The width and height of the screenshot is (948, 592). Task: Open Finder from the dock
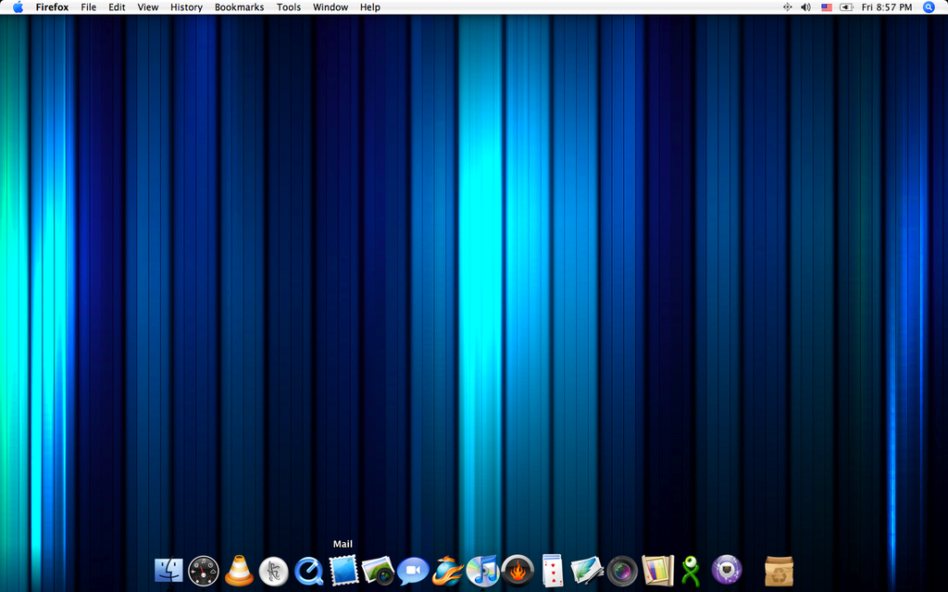(168, 571)
